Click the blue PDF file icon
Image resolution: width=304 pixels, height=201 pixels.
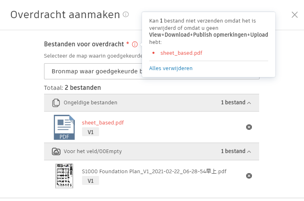[x=64, y=127]
